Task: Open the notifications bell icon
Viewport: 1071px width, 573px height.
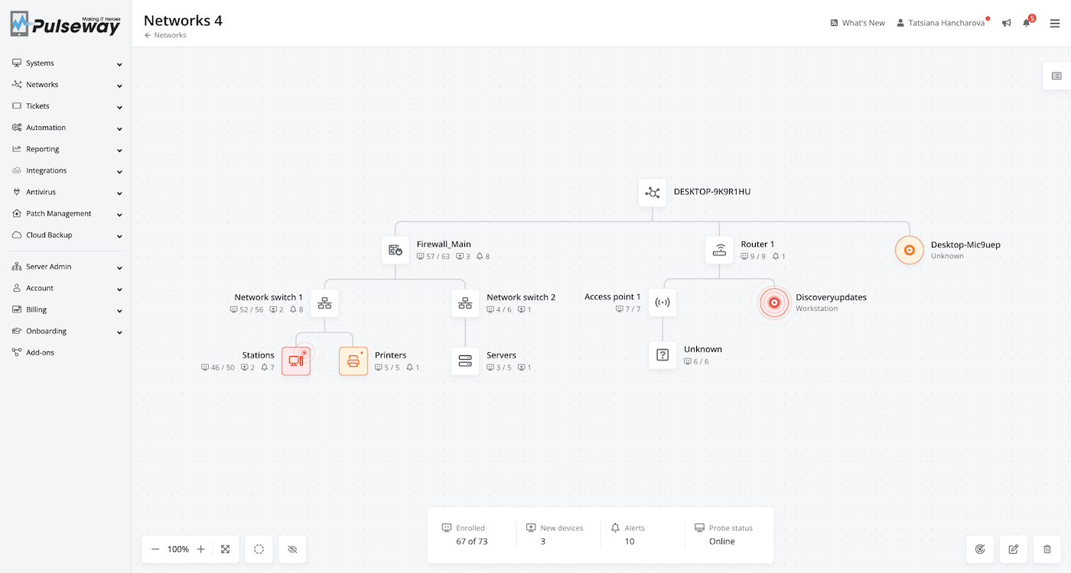Action: [1027, 23]
